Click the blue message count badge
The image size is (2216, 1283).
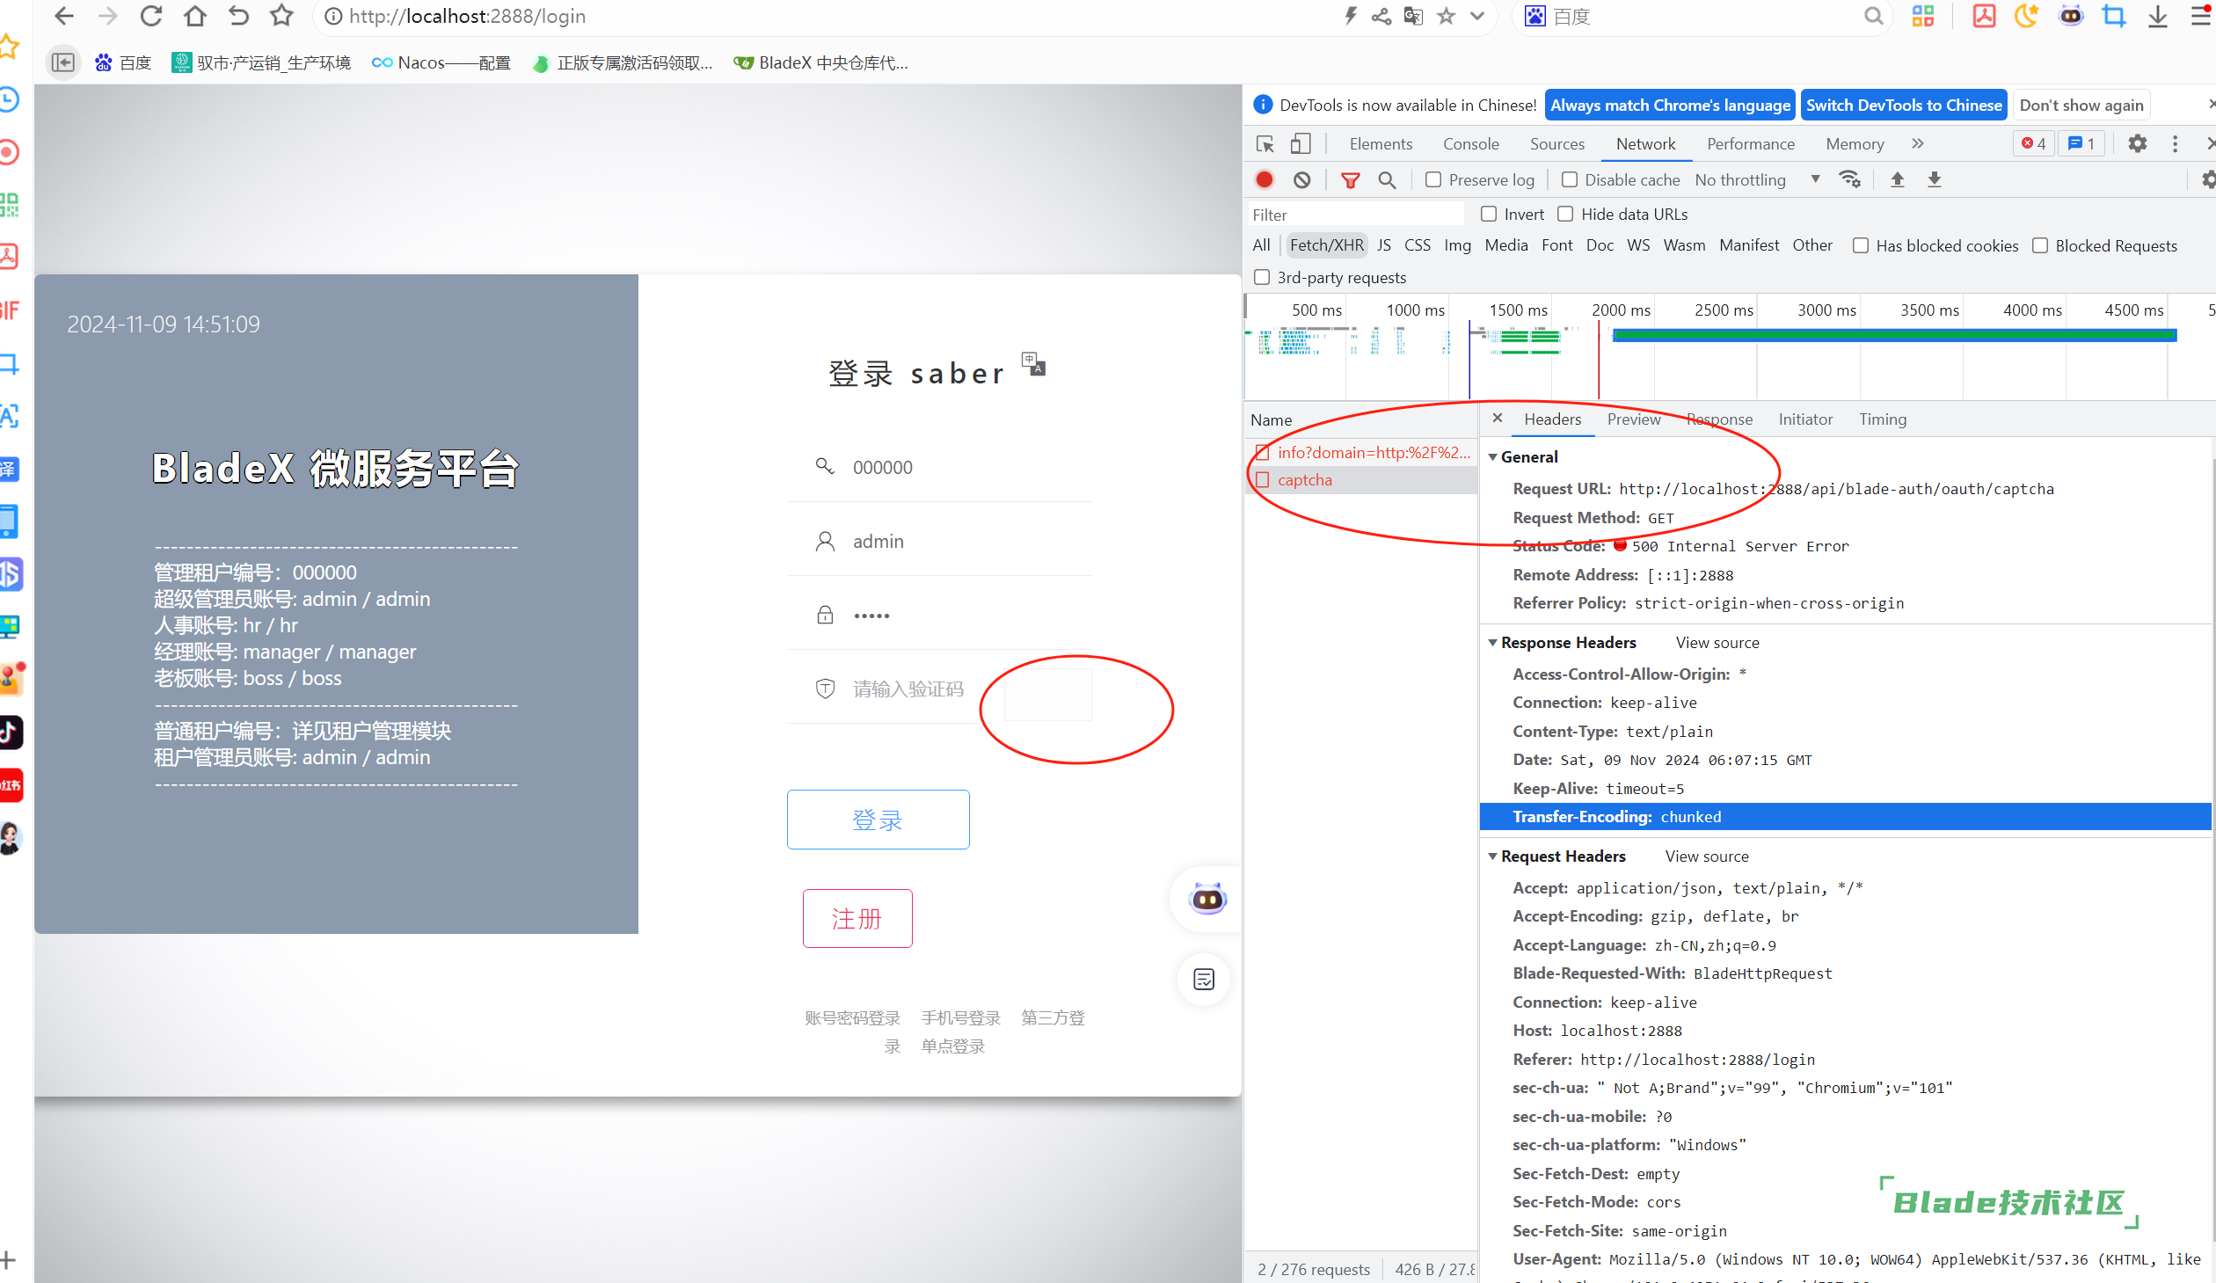[x=2081, y=143]
